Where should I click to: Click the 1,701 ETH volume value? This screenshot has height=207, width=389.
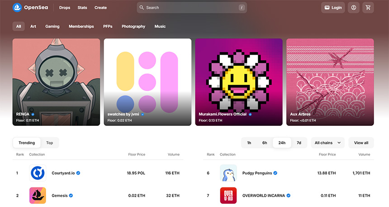point(361,173)
